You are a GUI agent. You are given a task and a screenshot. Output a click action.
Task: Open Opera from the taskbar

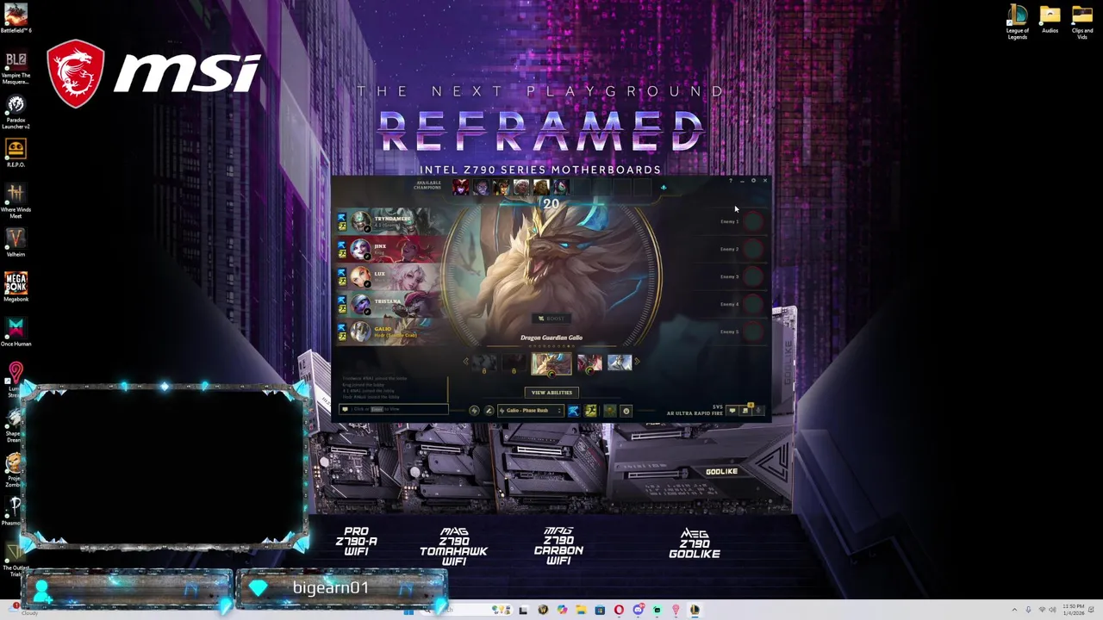(x=619, y=610)
